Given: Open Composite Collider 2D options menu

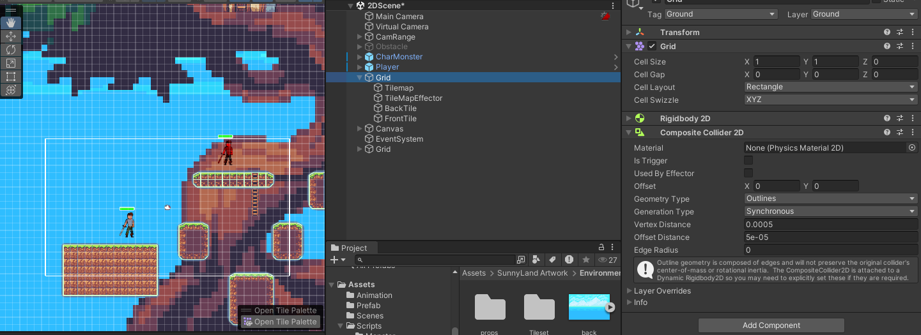Looking at the screenshot, I should 911,132.
